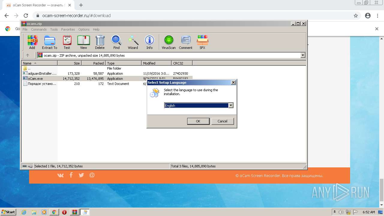Viewport: 384px width, 216px height.
Task: Go up one folder level arrow
Action: click(x=28, y=55)
